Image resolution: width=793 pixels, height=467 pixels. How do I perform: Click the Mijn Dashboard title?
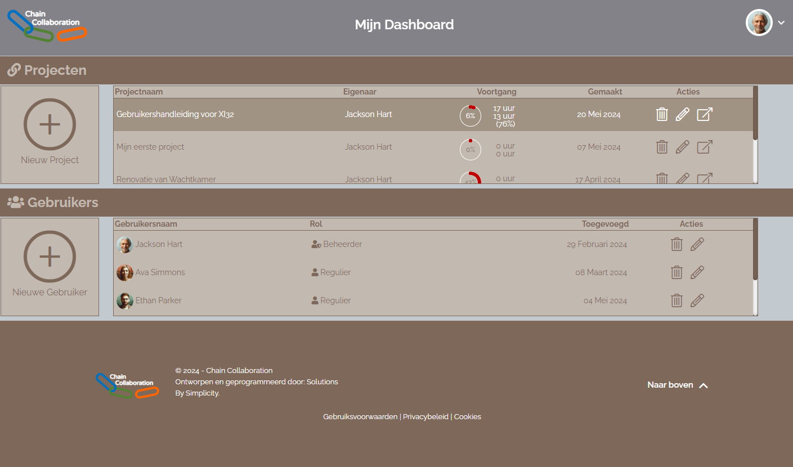tap(404, 25)
